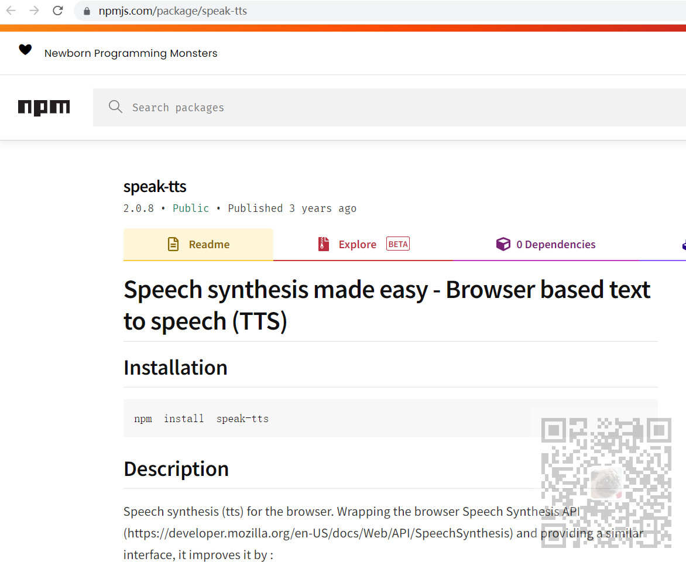686x562 pixels.
Task: Switch to the Explore tab
Action: click(x=363, y=244)
